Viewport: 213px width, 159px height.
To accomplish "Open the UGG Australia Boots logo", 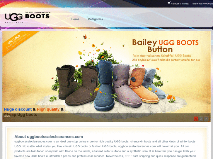I will 28,17.
